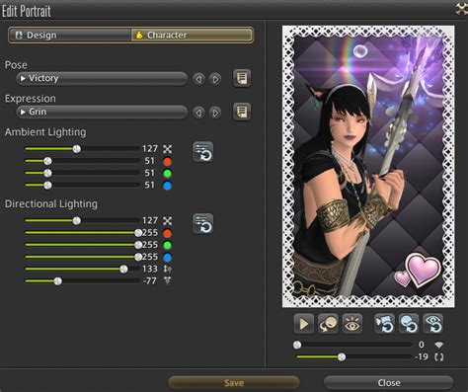This screenshot has height=392, width=468.
Task: Reset Directional Lighting settings
Action: coord(202,224)
